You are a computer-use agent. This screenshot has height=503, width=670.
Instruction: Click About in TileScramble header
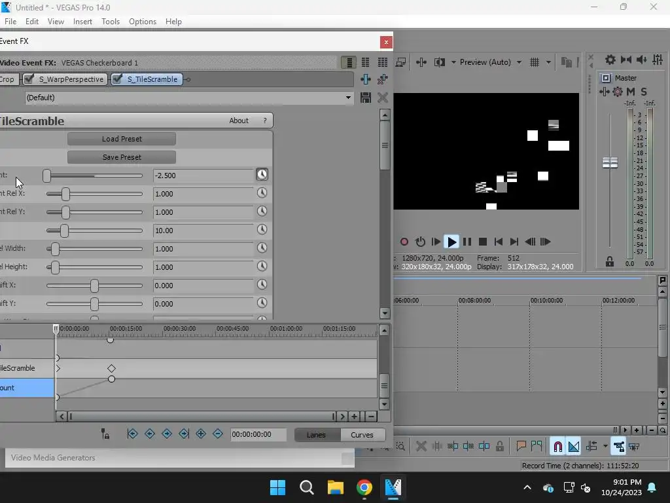pyautogui.click(x=239, y=121)
